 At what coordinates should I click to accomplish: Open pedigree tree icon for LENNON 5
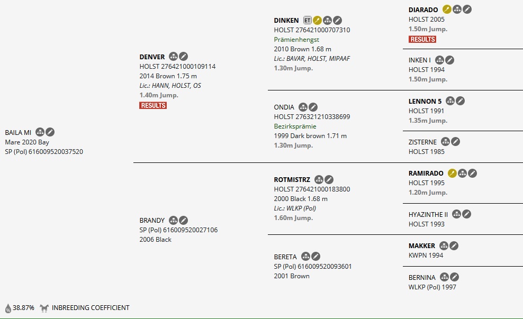pos(450,101)
